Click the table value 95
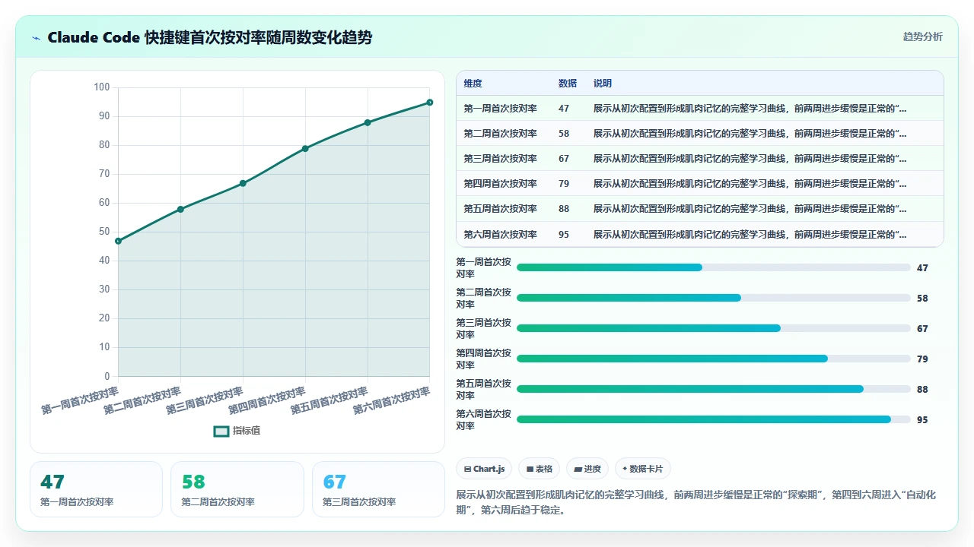Screen dimensions: 974x547 click(x=564, y=235)
